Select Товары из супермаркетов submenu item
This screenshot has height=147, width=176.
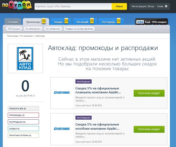tap(79, 29)
